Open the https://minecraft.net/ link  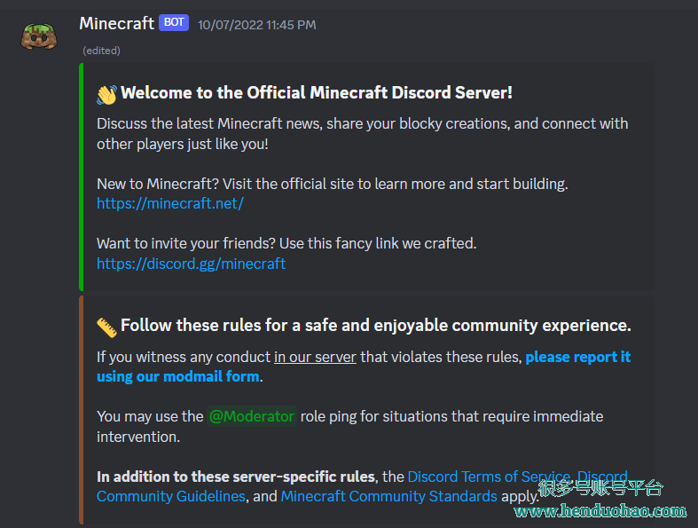click(170, 203)
